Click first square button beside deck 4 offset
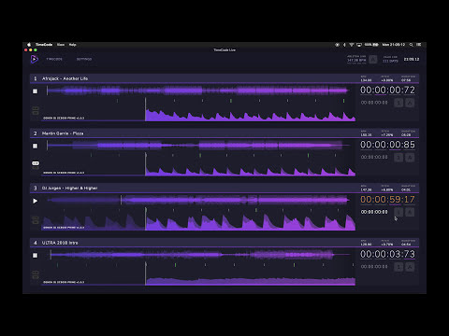 click(x=398, y=267)
